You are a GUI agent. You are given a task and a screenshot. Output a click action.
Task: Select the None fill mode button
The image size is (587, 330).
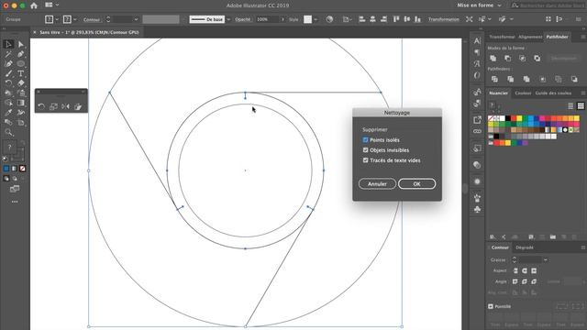click(x=22, y=169)
